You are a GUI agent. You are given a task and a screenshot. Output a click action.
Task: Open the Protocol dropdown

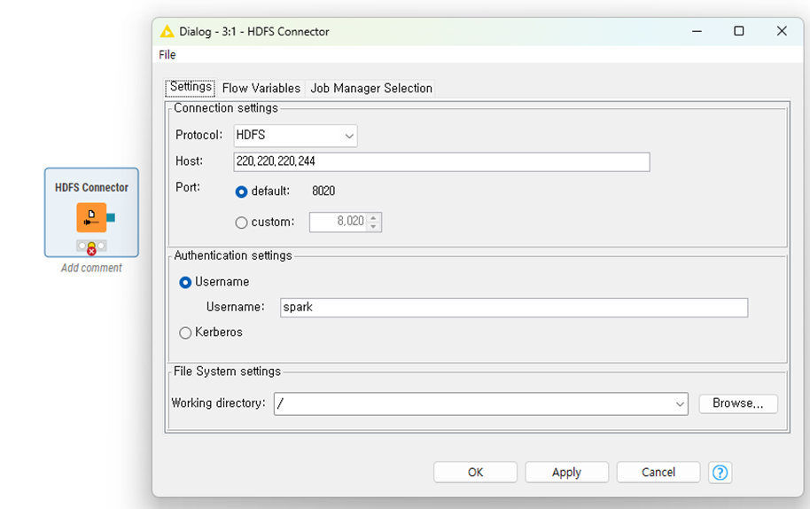[x=295, y=136]
